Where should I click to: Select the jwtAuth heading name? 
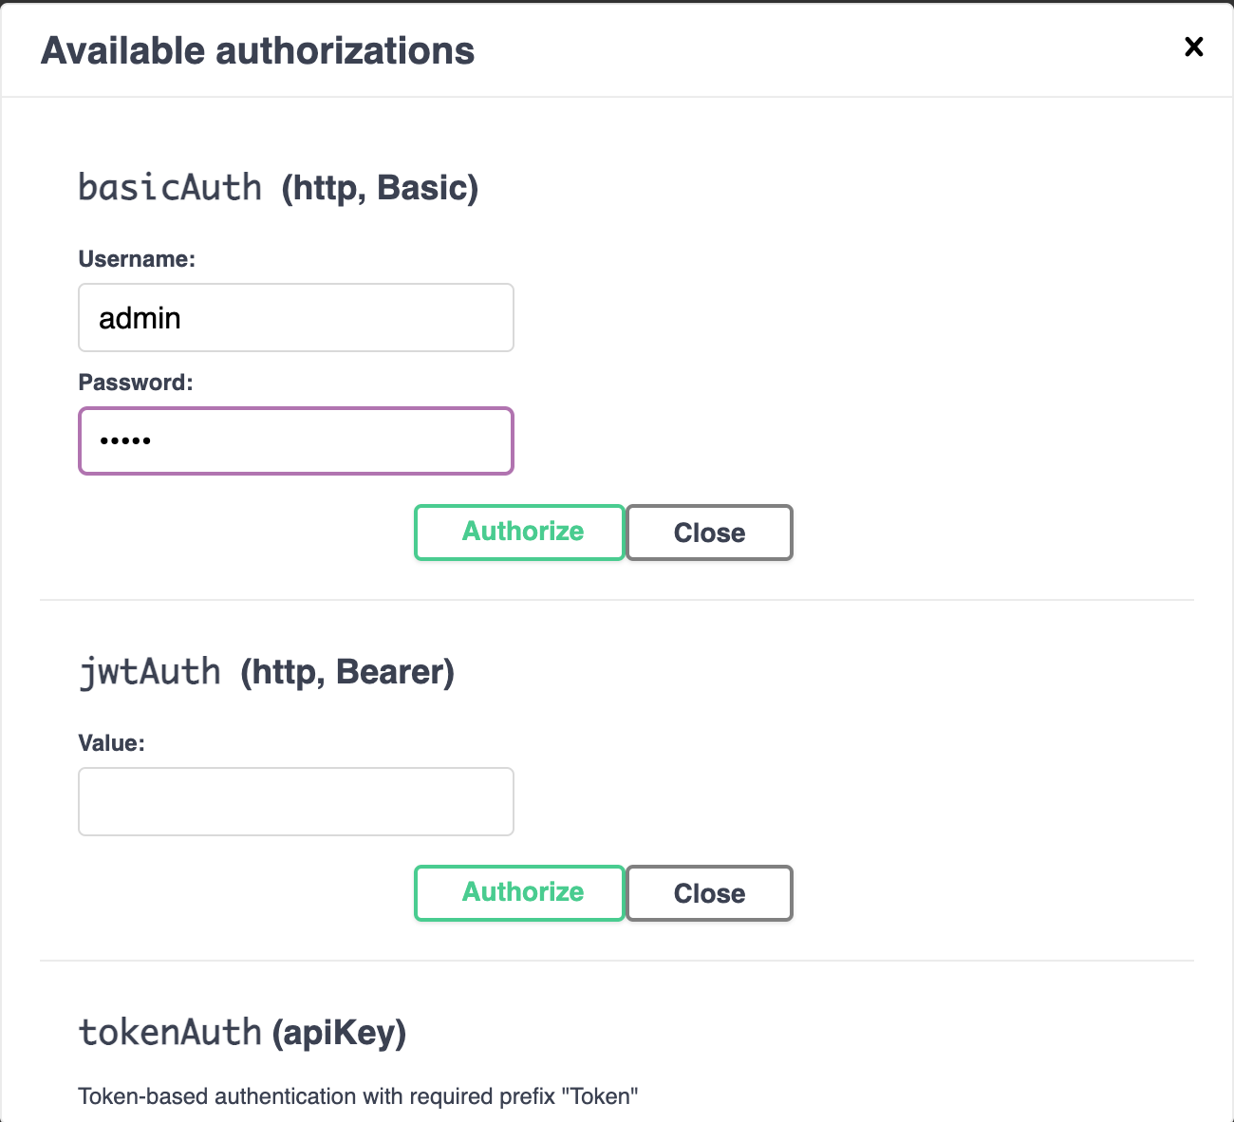point(150,671)
